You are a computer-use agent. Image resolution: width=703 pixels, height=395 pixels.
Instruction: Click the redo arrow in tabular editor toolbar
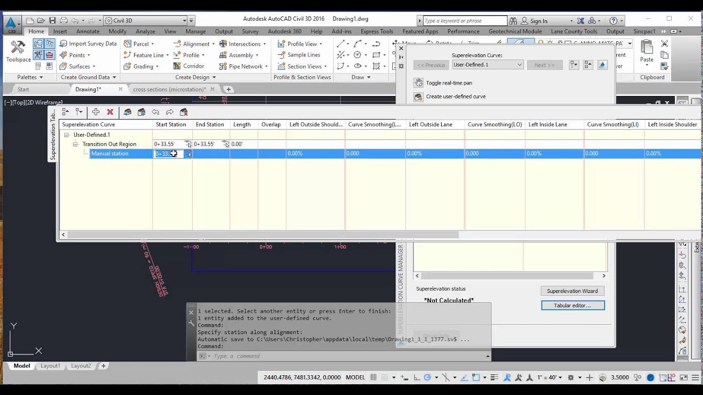coord(170,112)
